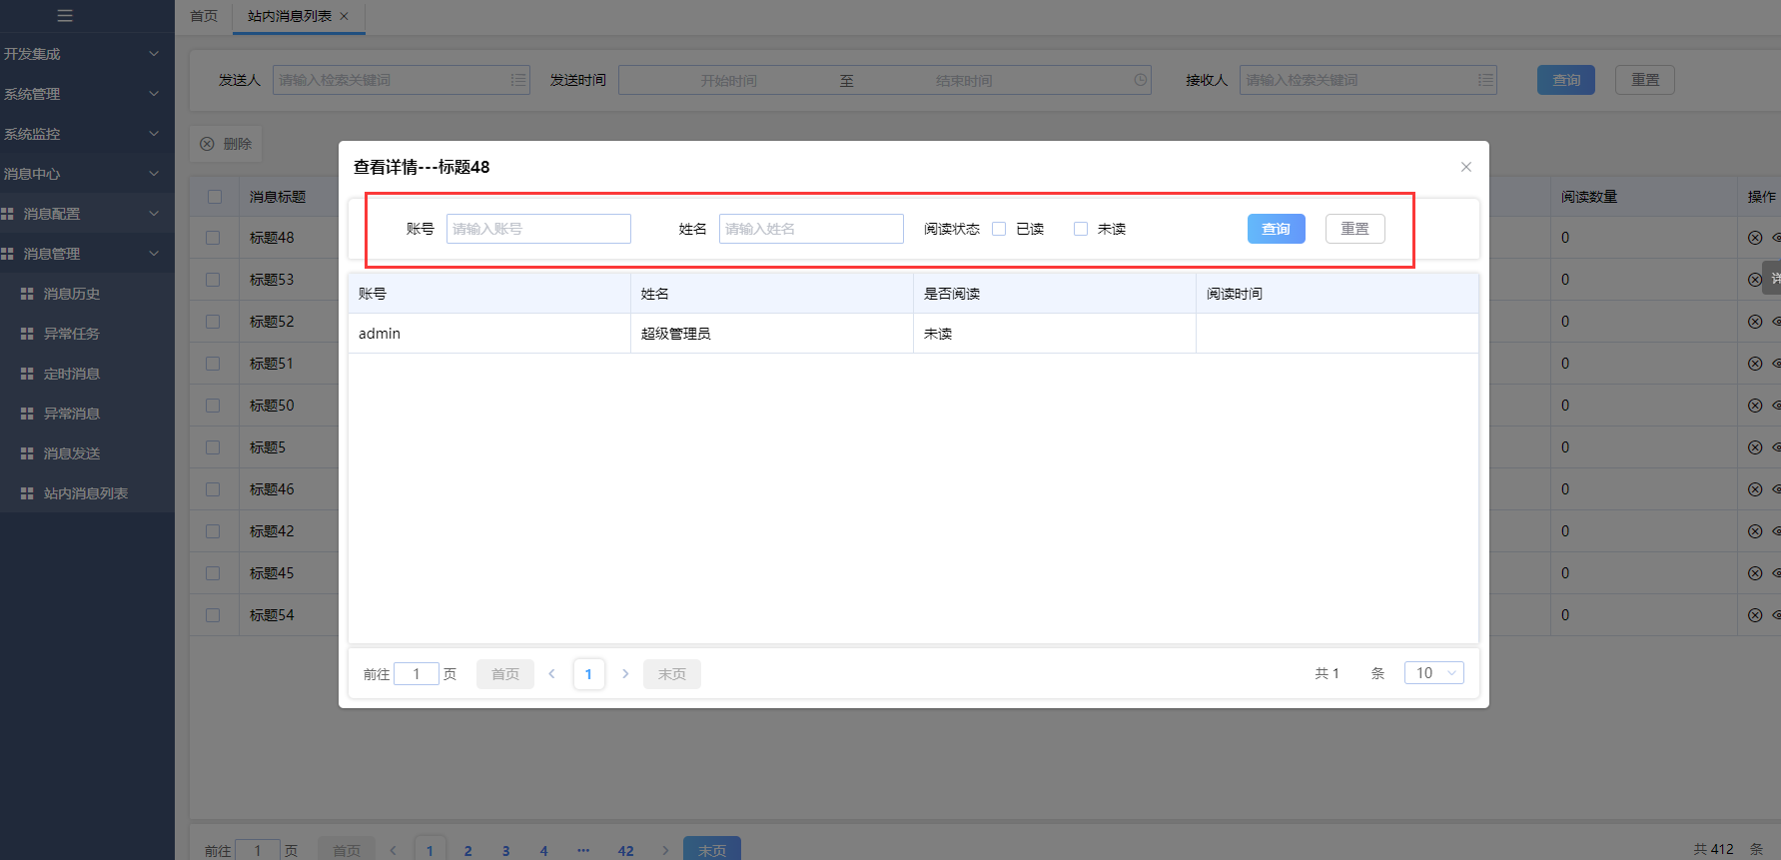Screen dimensions: 1781x860
Task: Click 末页 pagination button in dialog
Action: click(x=672, y=674)
